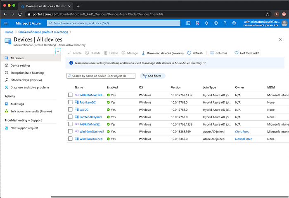Check the FABRIKAMWORK... device row checkbox

pos(70,95)
